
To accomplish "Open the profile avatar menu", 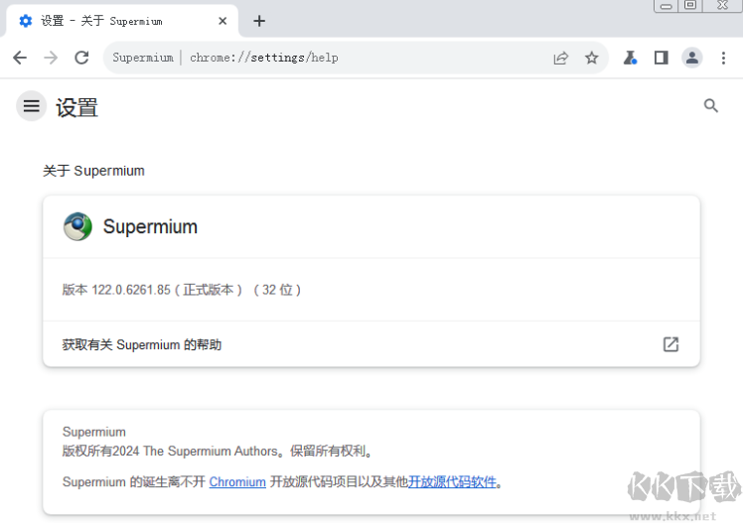I will tap(691, 58).
